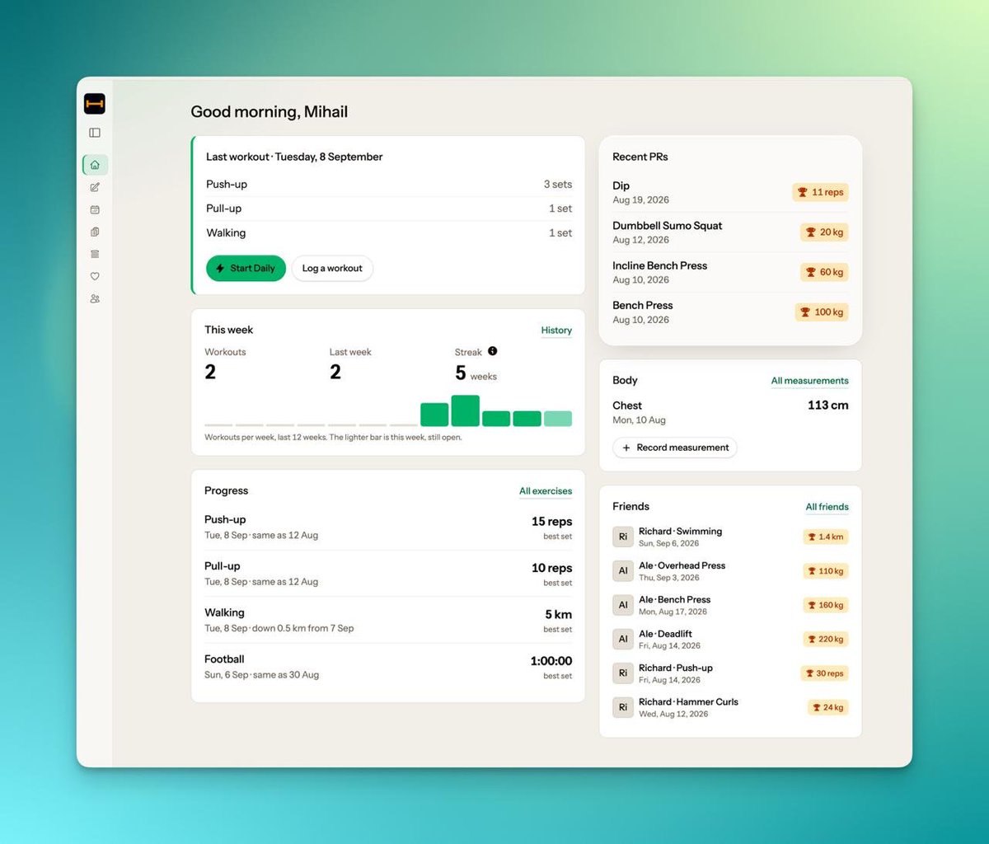
Task: Select Push-up row in Last workout
Action: point(389,185)
